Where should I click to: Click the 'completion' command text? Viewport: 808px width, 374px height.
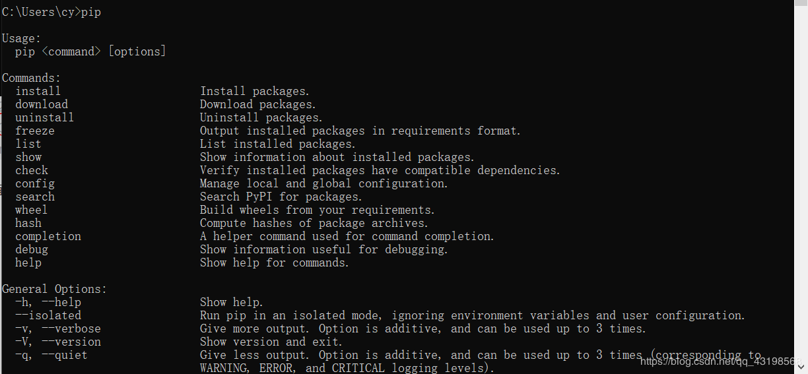[x=48, y=236]
